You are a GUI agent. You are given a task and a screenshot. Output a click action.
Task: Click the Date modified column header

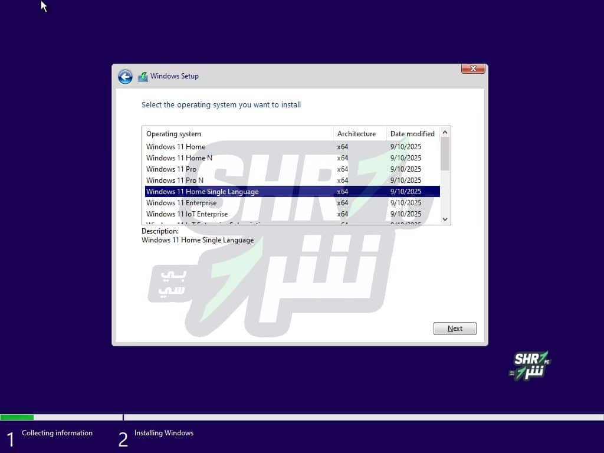point(412,134)
